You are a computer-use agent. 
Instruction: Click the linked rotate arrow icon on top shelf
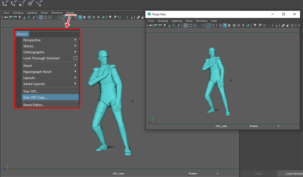tap(13, 4)
